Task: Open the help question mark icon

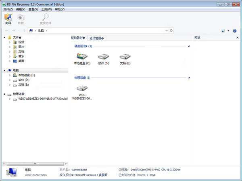Action: (235, 31)
